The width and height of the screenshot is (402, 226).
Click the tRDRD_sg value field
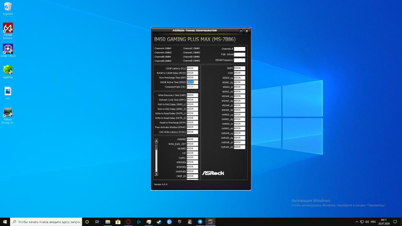click(x=239, y=78)
